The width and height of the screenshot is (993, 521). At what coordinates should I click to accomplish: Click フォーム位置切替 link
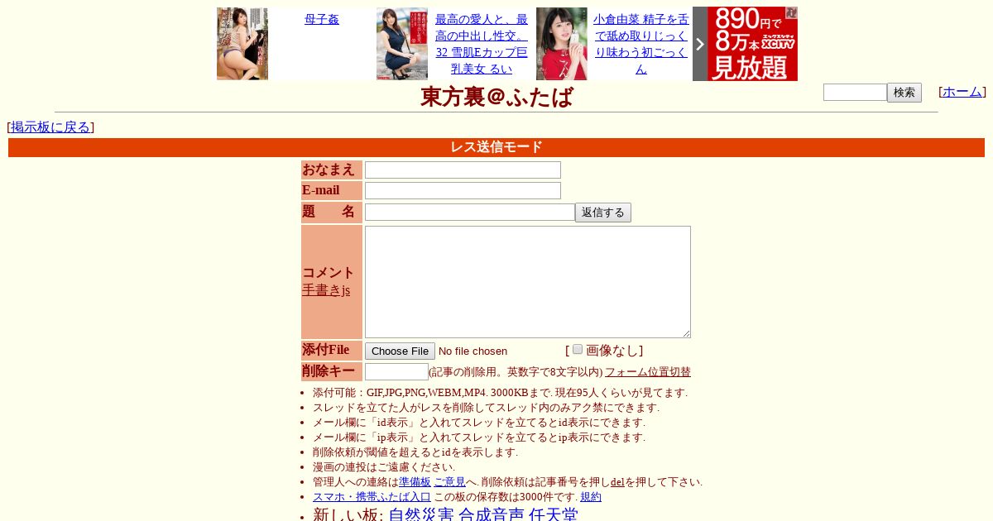coord(648,372)
